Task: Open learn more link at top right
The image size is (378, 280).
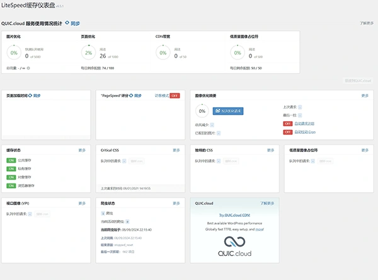Action: (x=367, y=23)
